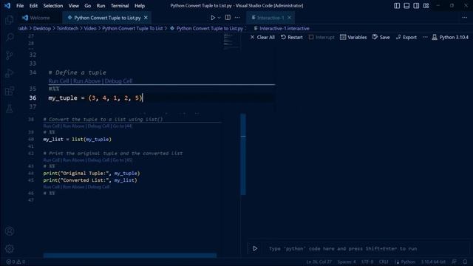This screenshot has width=473, height=266.
Task: Run Above under Define a tuple comment
Action: click(x=87, y=81)
